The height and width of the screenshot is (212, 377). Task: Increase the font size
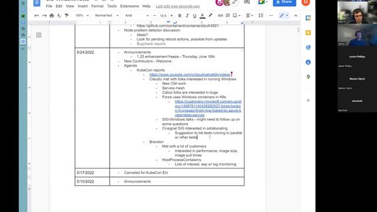pos(171,16)
